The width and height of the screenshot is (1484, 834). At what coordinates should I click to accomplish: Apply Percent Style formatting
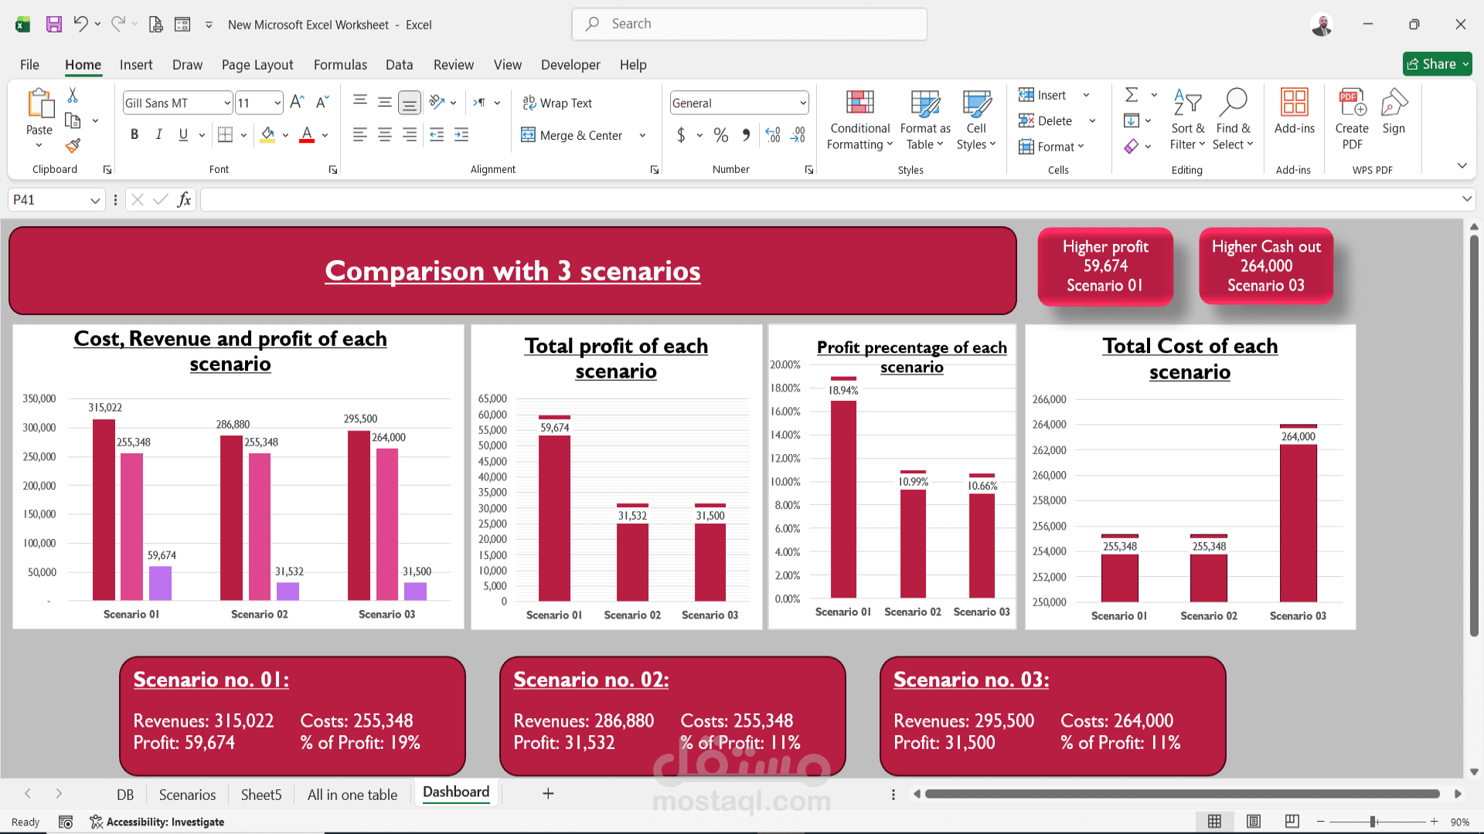(721, 134)
